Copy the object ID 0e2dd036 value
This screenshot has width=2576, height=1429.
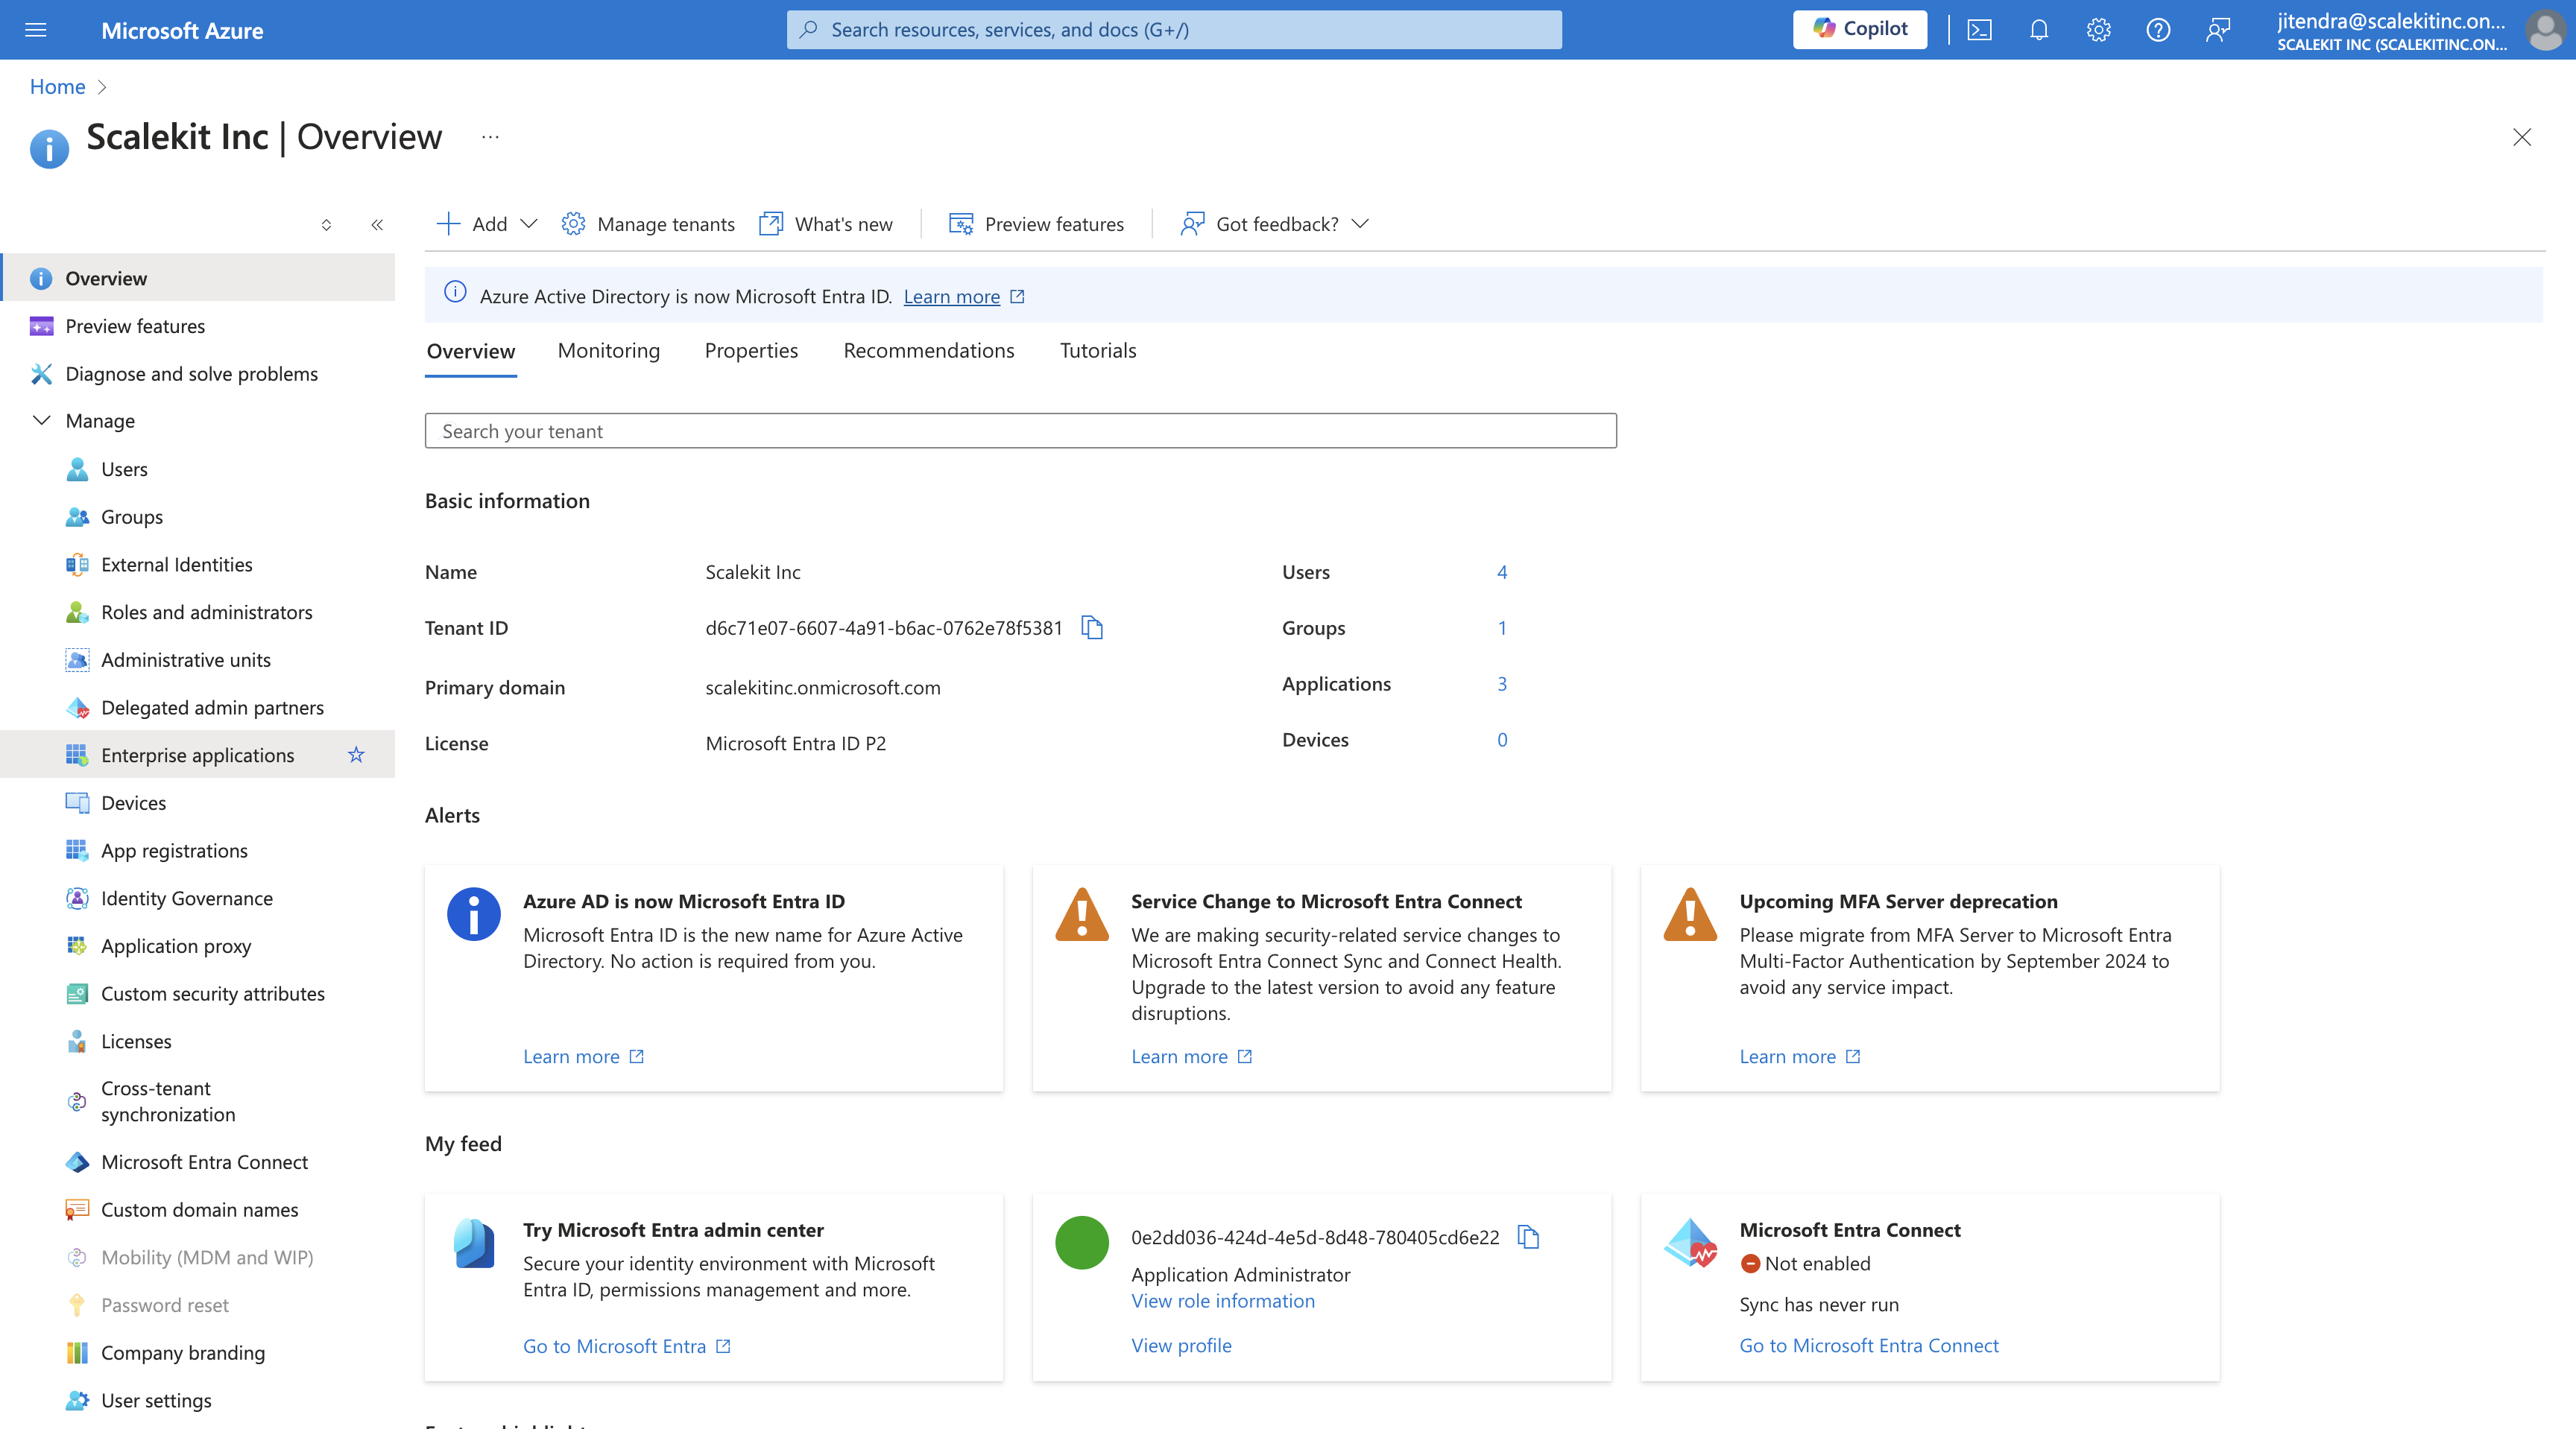tap(1528, 1237)
